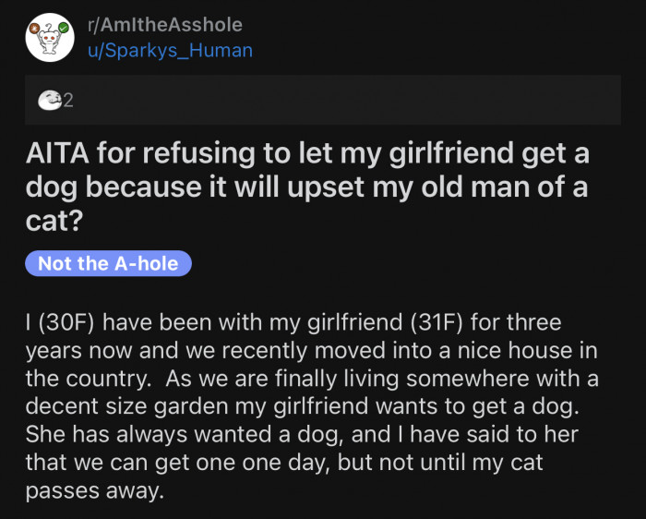Click body line starting 'I (30F) have been'

coord(293,325)
